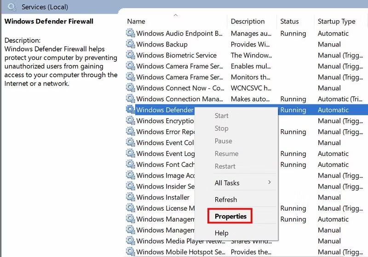
Task: Expand the All Tasks submenu arrow
Action: pos(270,183)
